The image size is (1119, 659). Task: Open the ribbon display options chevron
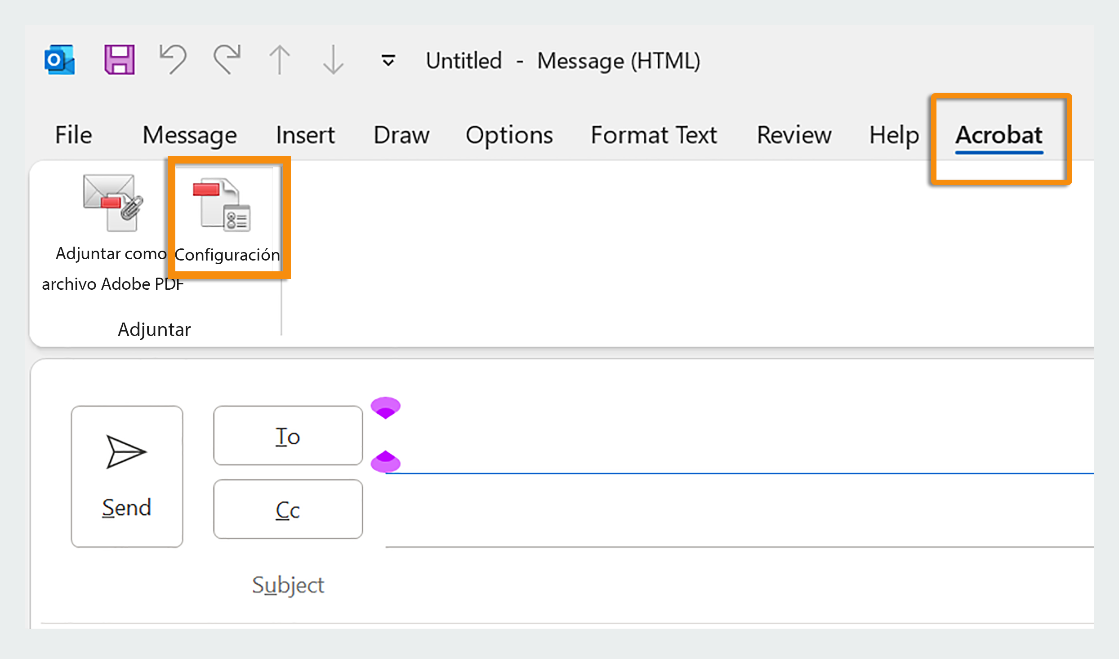tap(387, 60)
